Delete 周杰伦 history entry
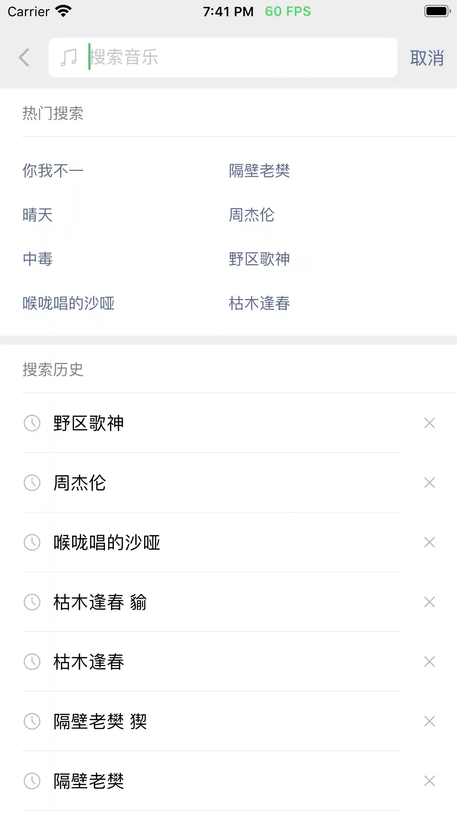Viewport: 457px width, 813px height. tap(429, 483)
